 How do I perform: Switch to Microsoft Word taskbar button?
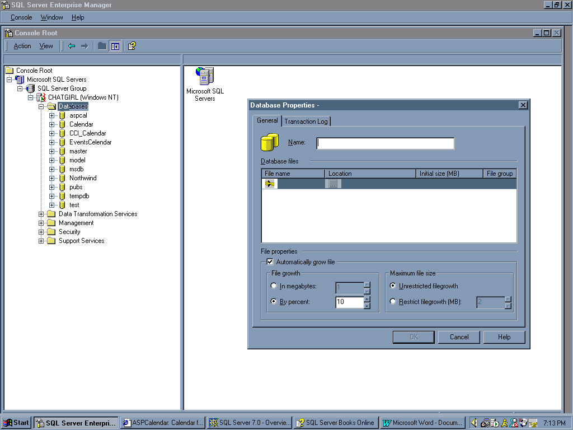(423, 423)
